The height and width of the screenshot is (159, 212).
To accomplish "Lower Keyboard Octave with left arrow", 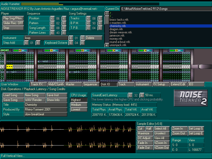I will pos(70,43).
